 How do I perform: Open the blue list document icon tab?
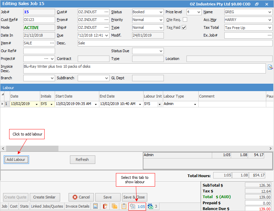96,206
